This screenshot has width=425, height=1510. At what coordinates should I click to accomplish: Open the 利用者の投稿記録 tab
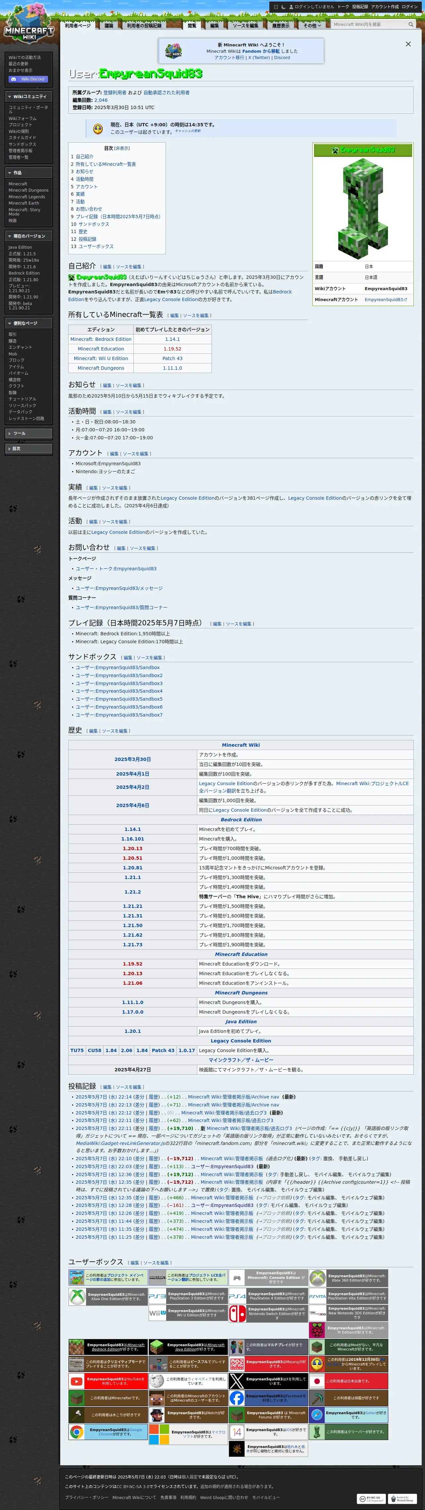[144, 25]
